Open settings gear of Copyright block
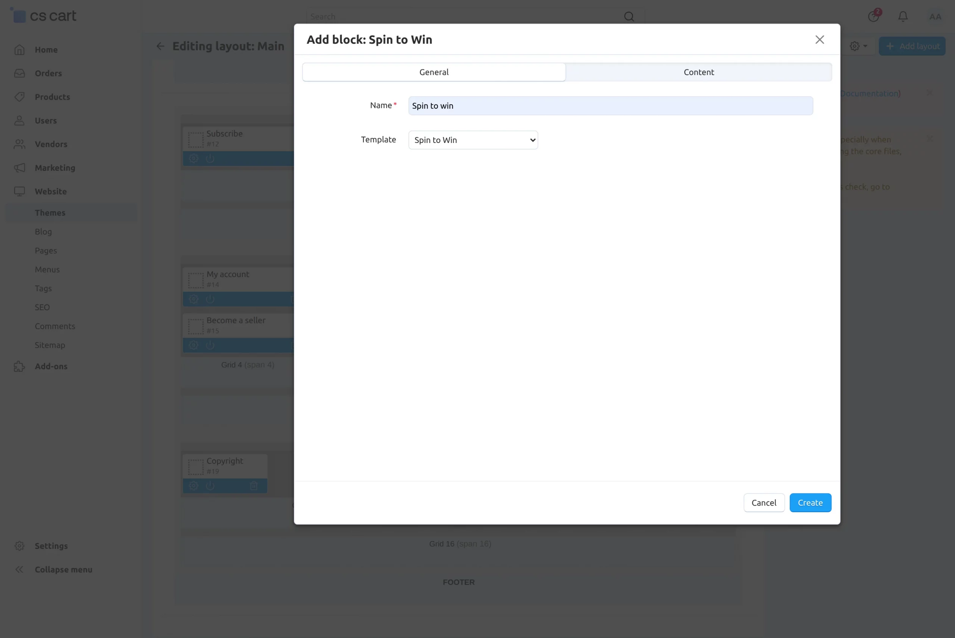 (x=194, y=485)
